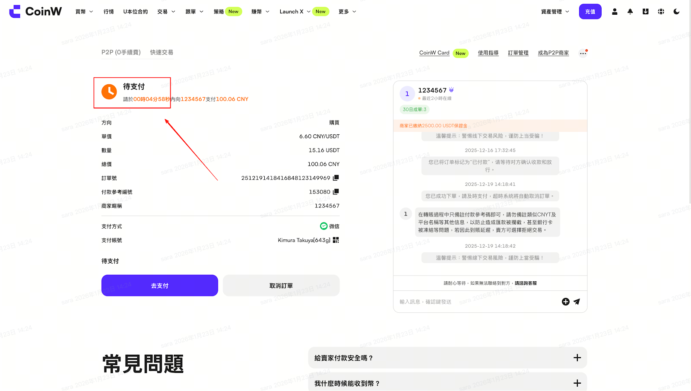The height and width of the screenshot is (391, 691).
Task: Click the download app icon
Action: pos(645,12)
